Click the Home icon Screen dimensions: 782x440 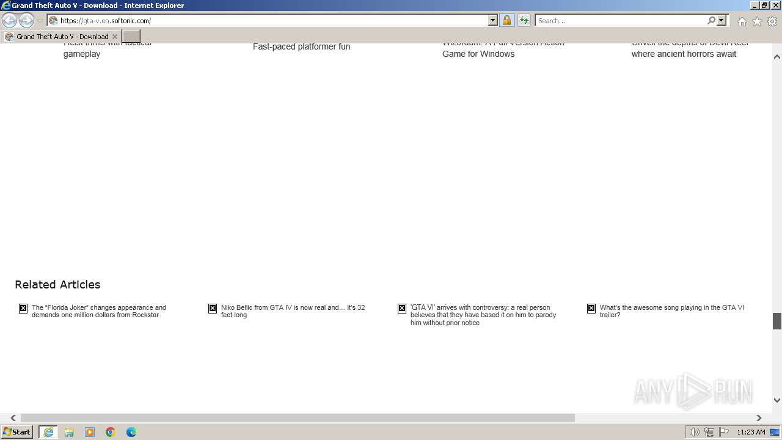click(742, 21)
